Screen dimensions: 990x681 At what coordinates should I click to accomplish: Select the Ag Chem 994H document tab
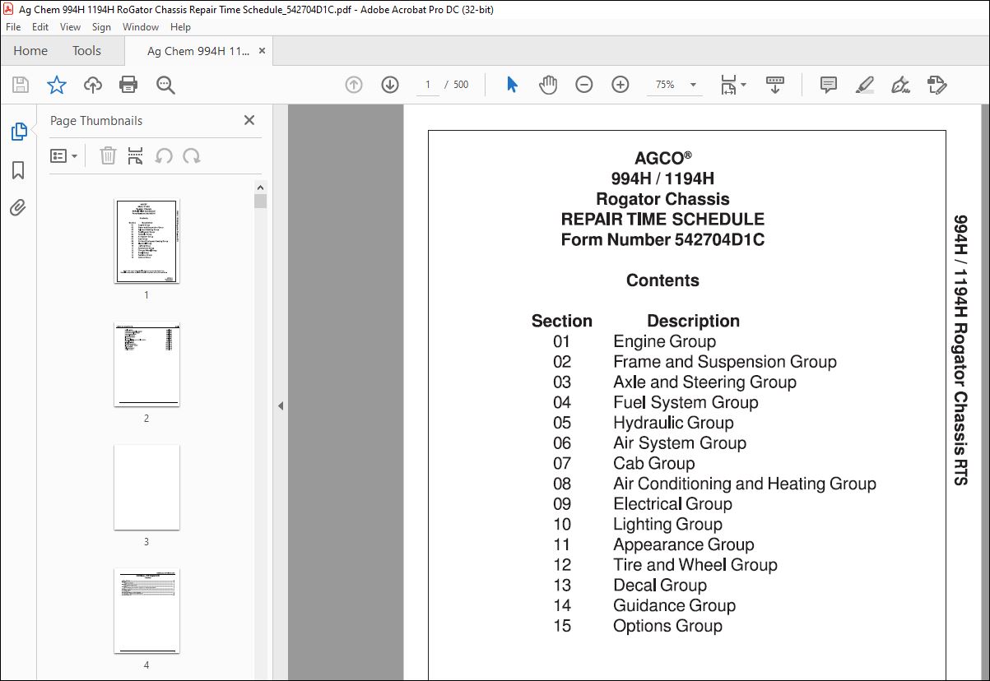198,51
